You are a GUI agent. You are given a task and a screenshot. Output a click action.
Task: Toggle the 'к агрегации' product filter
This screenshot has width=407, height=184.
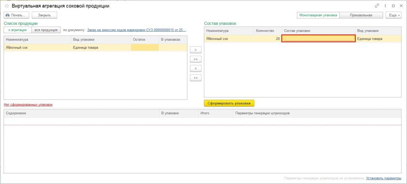pyautogui.click(x=18, y=30)
